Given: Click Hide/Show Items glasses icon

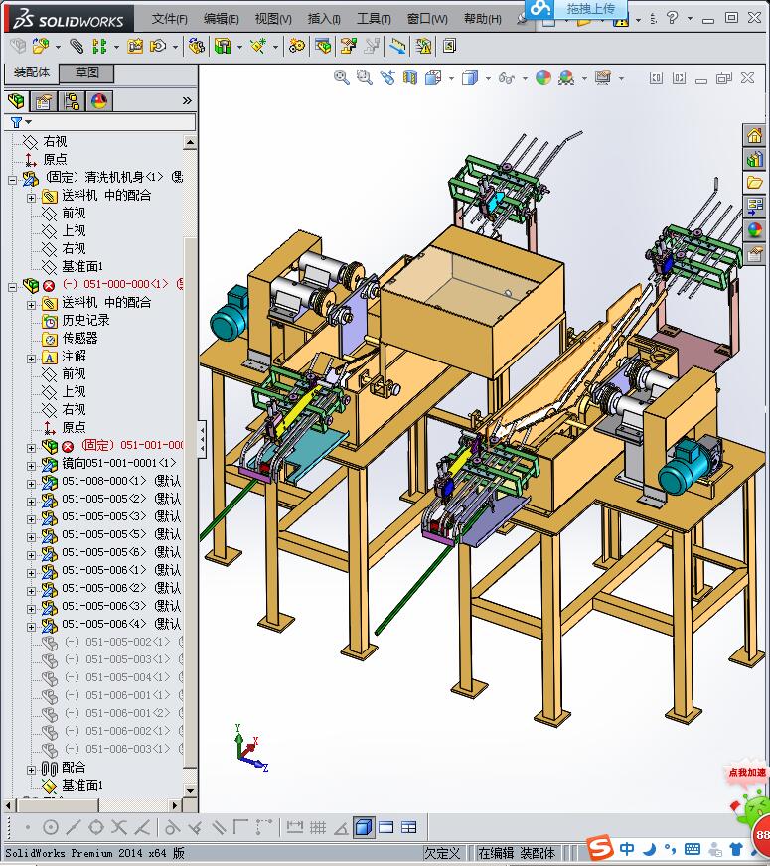Looking at the screenshot, I should click(506, 77).
